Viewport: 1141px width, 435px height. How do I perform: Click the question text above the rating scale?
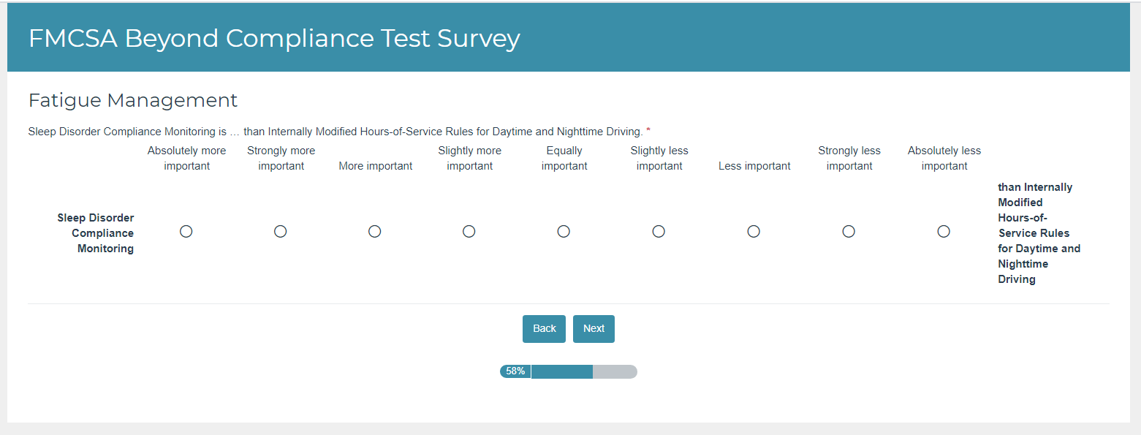coord(336,132)
